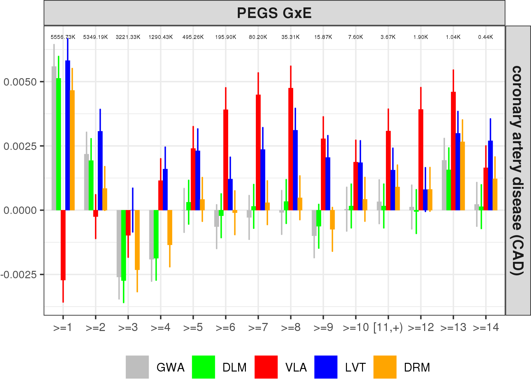The height and width of the screenshot is (386, 531).
Task: Click the [11,+) x-axis label
Action: pyautogui.click(x=388, y=327)
